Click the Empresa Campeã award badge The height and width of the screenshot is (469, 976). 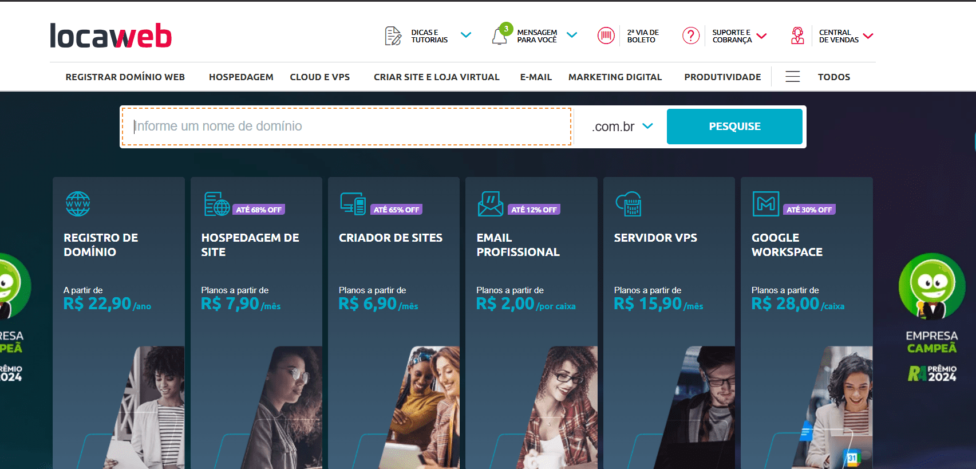pyautogui.click(x=932, y=318)
